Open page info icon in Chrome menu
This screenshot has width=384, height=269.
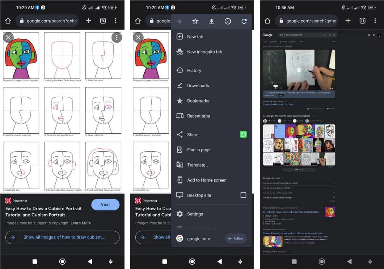tap(228, 21)
